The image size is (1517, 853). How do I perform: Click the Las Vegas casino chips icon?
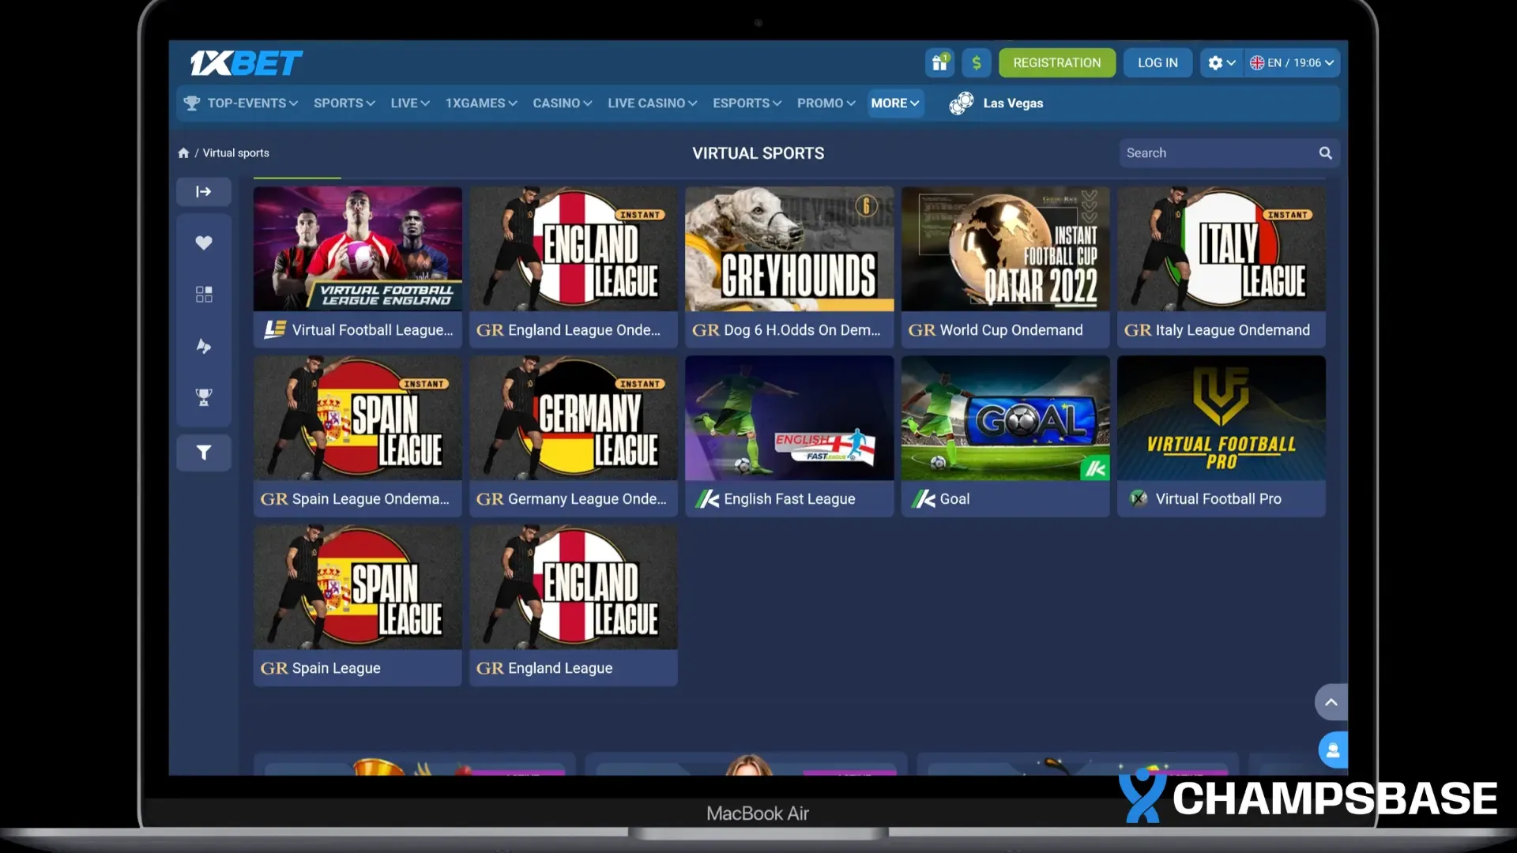(962, 103)
